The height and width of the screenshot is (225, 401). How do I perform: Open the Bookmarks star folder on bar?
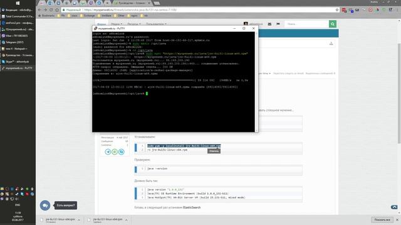click(46, 16)
